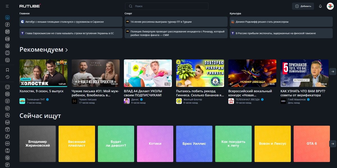Open the person portrait sidebar icon
The height and width of the screenshot is (168, 337).
pyautogui.click(x=7, y=115)
